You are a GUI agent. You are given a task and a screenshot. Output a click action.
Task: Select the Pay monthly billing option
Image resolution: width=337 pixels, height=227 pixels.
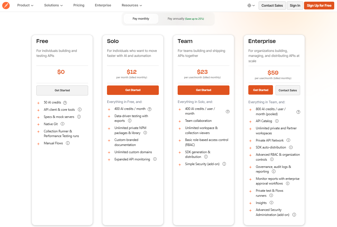141,19
